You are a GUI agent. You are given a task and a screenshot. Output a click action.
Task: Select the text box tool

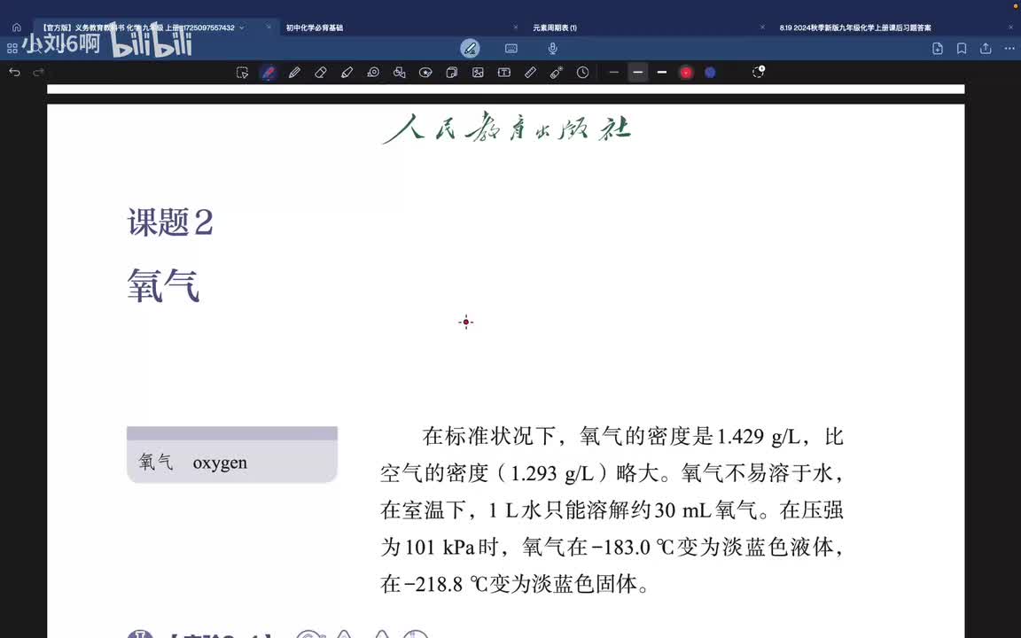504,73
